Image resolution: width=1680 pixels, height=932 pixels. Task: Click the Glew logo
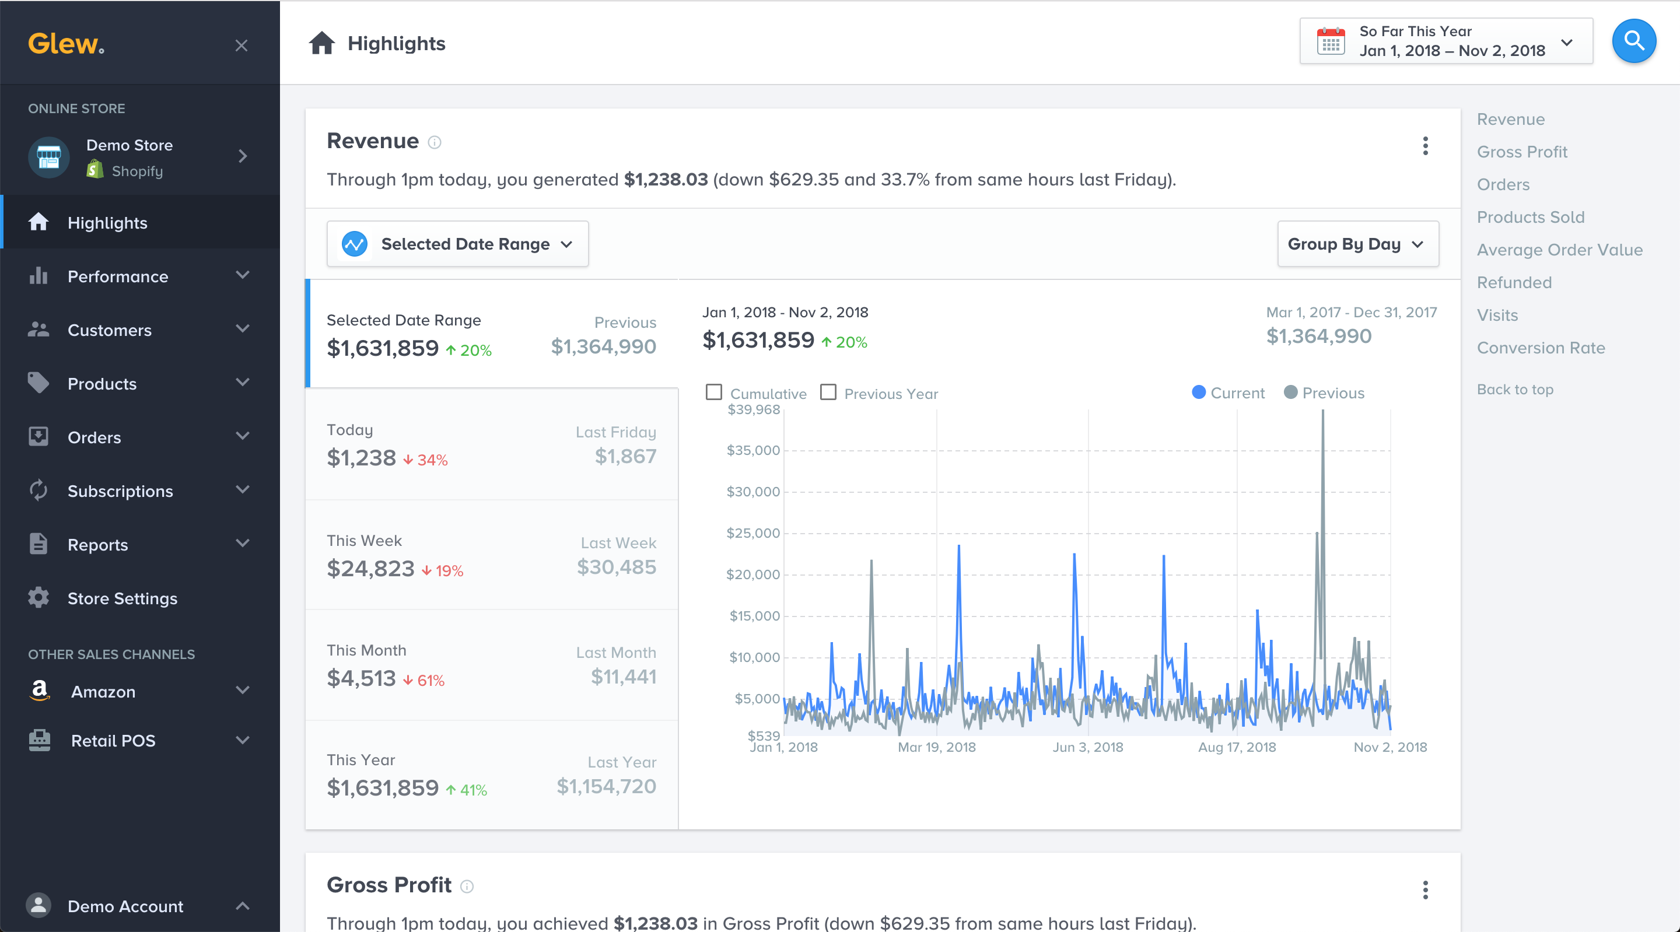[x=66, y=44]
